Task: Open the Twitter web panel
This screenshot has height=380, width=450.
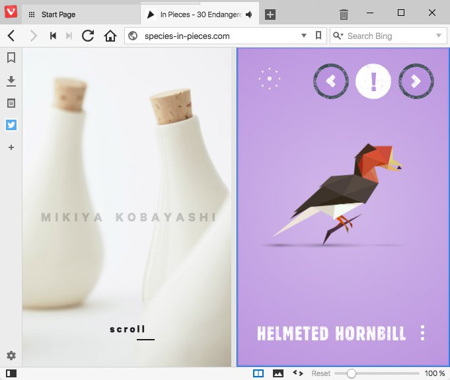Action: pos(11,125)
